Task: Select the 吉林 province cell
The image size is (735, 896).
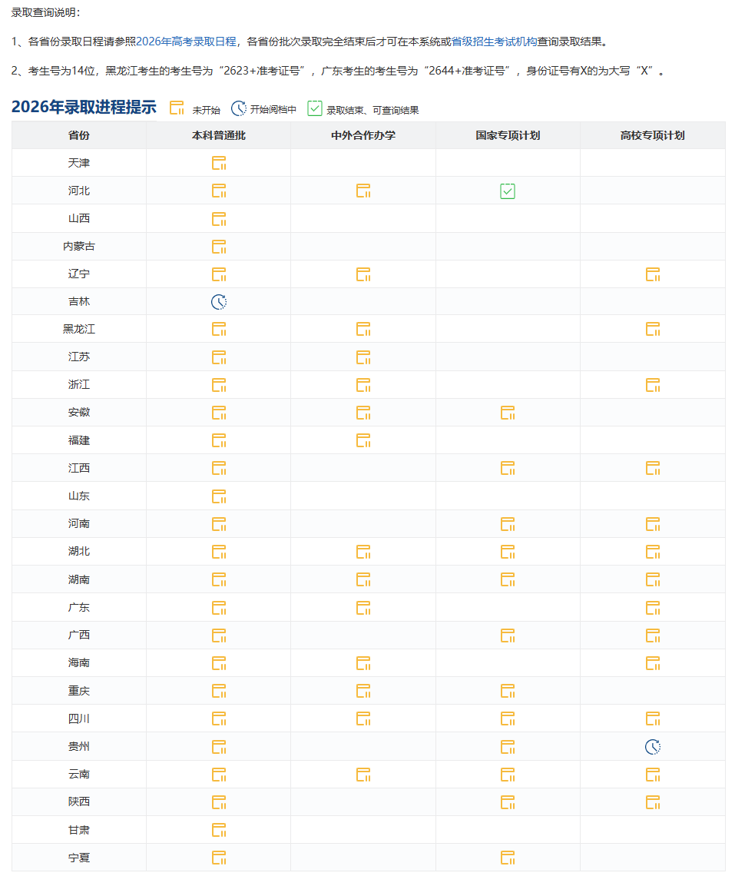Action: [79, 302]
